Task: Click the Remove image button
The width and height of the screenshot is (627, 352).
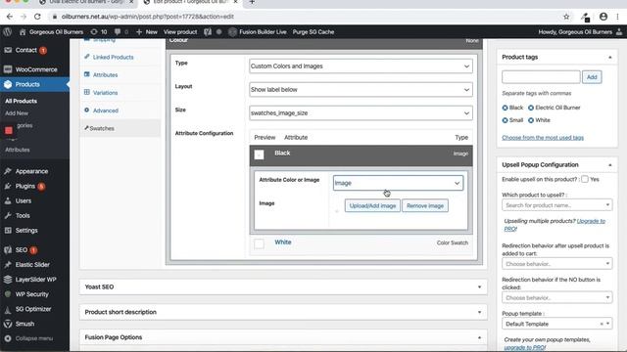Action: [424, 206]
